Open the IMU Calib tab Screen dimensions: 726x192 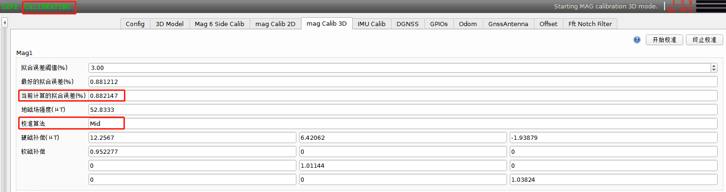point(371,24)
